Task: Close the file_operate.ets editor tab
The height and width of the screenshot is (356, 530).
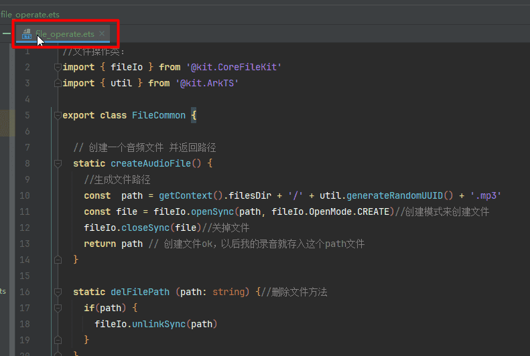Action: (102, 33)
